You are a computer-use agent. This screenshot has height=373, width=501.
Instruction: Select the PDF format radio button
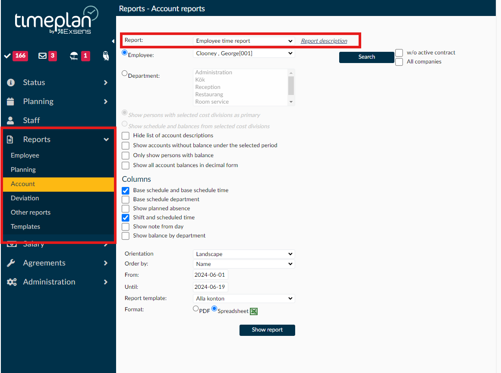click(196, 308)
